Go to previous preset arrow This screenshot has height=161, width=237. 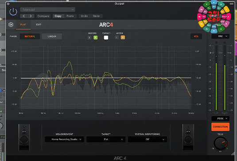click(24, 16)
